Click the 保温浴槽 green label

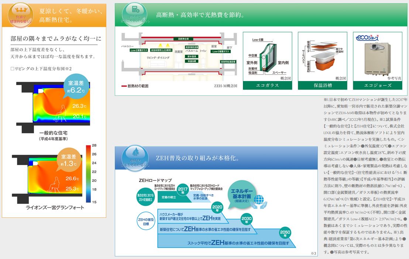click(322, 85)
